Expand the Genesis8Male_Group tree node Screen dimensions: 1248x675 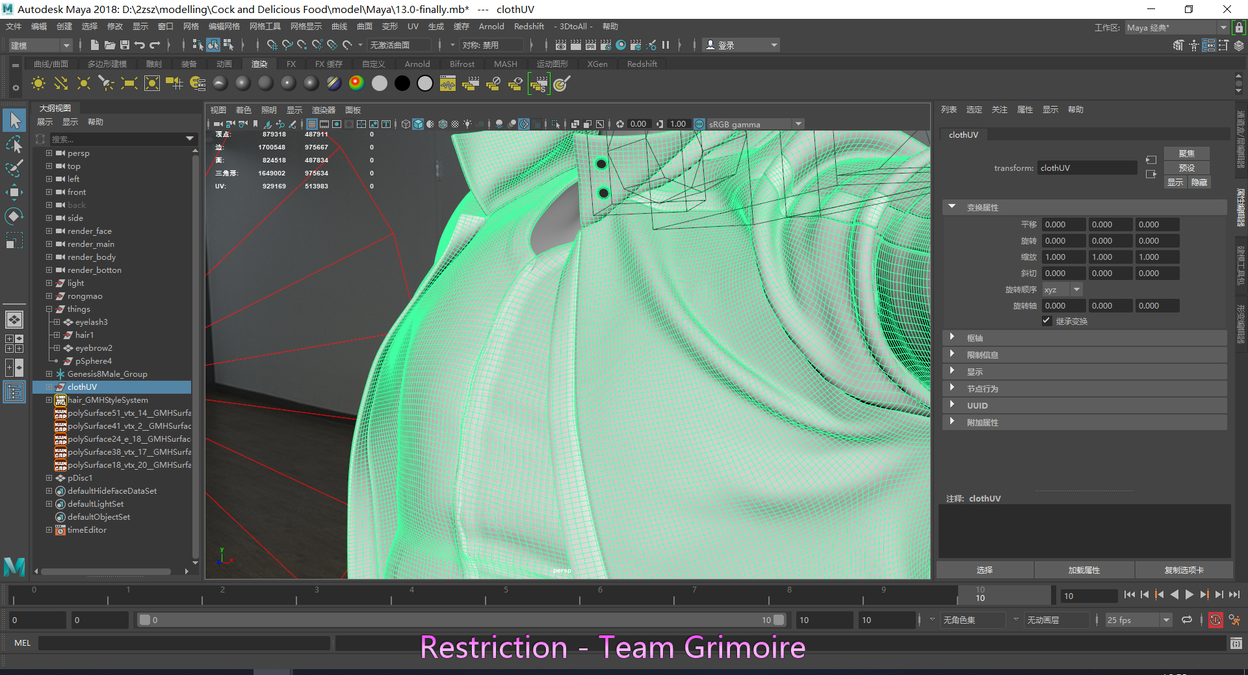point(49,374)
